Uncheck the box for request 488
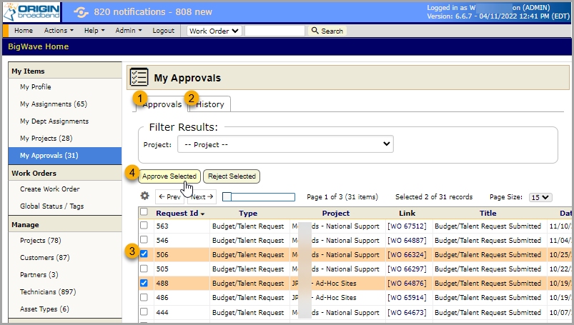Viewport: 574px width, 325px height. click(x=144, y=283)
